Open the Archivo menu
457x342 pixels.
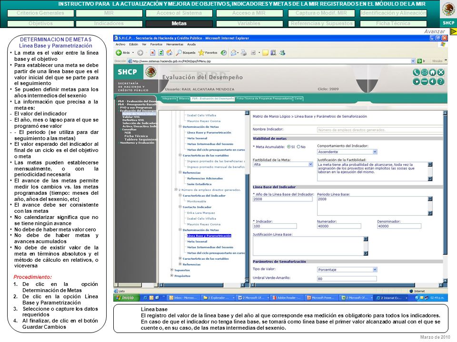[x=120, y=45]
